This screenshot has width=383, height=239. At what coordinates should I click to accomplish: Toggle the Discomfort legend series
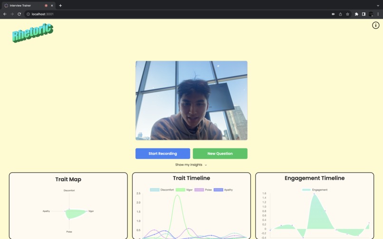pos(162,190)
